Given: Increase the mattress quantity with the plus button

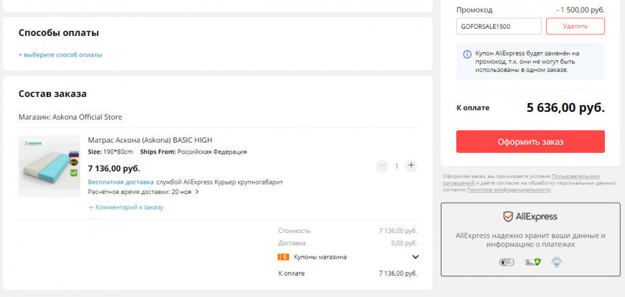Looking at the screenshot, I should pyautogui.click(x=411, y=166).
